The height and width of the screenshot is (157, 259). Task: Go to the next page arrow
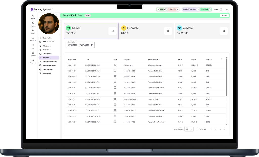(220, 129)
